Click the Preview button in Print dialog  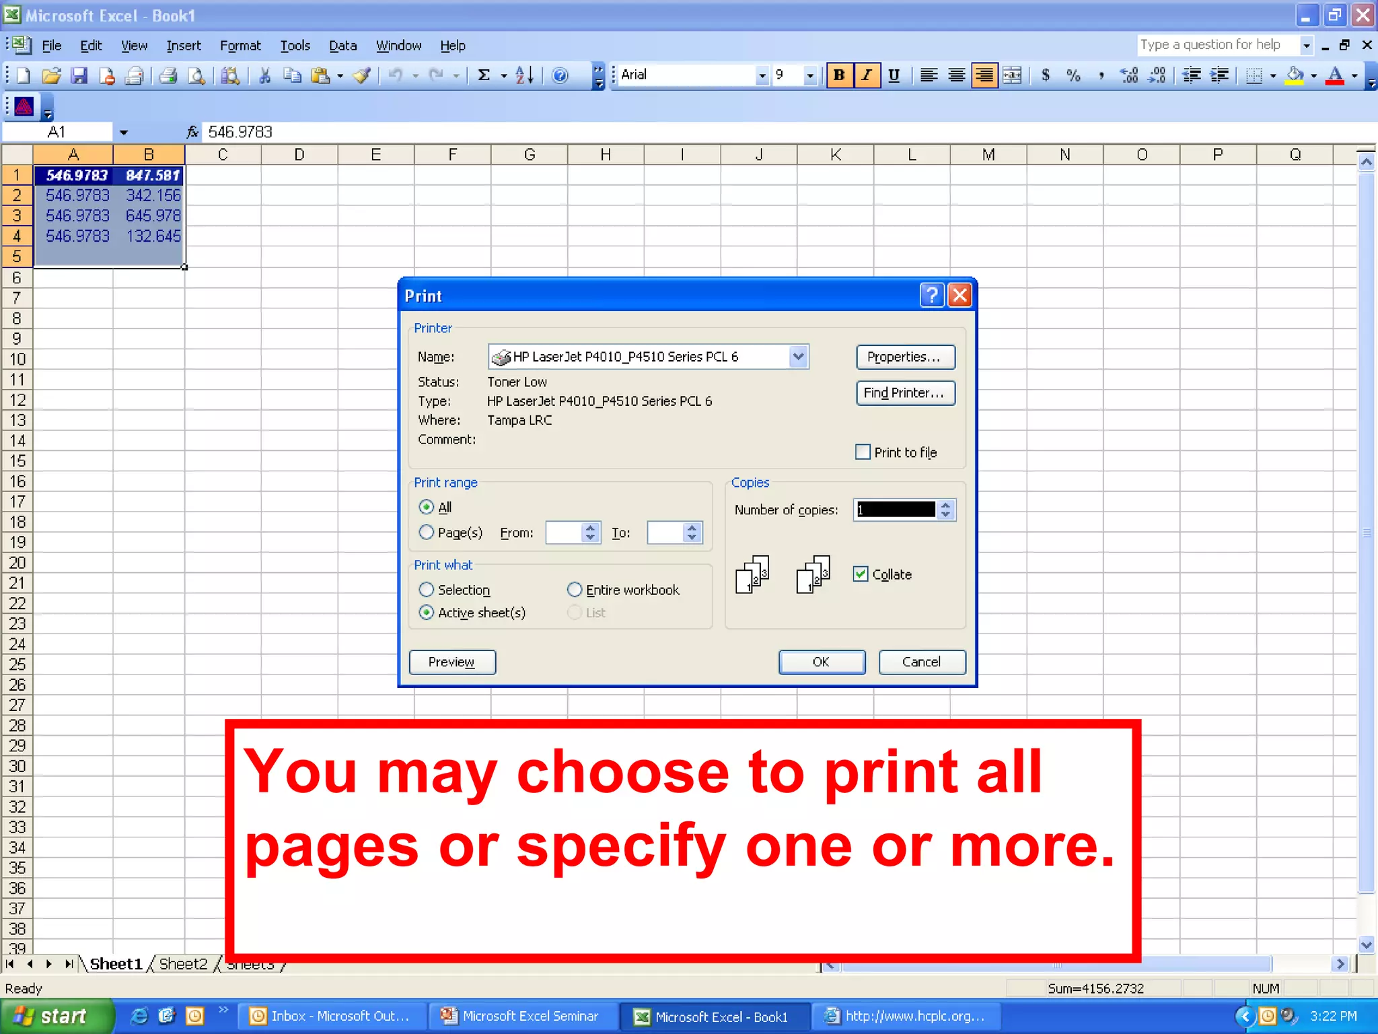pyautogui.click(x=452, y=662)
